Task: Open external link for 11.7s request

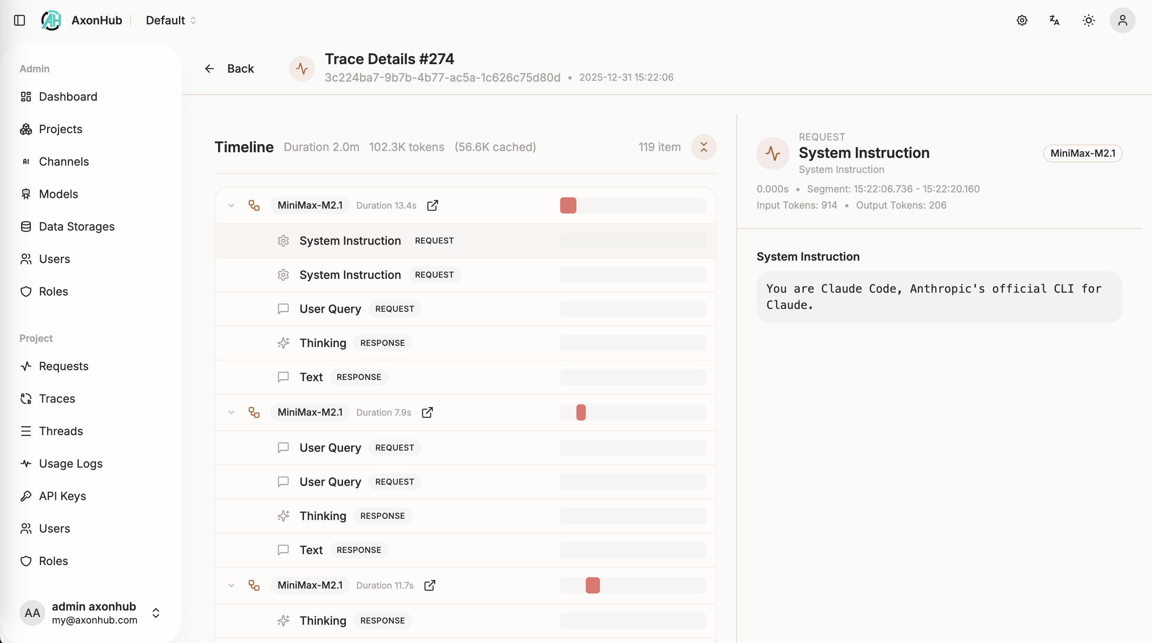Action: coord(429,585)
